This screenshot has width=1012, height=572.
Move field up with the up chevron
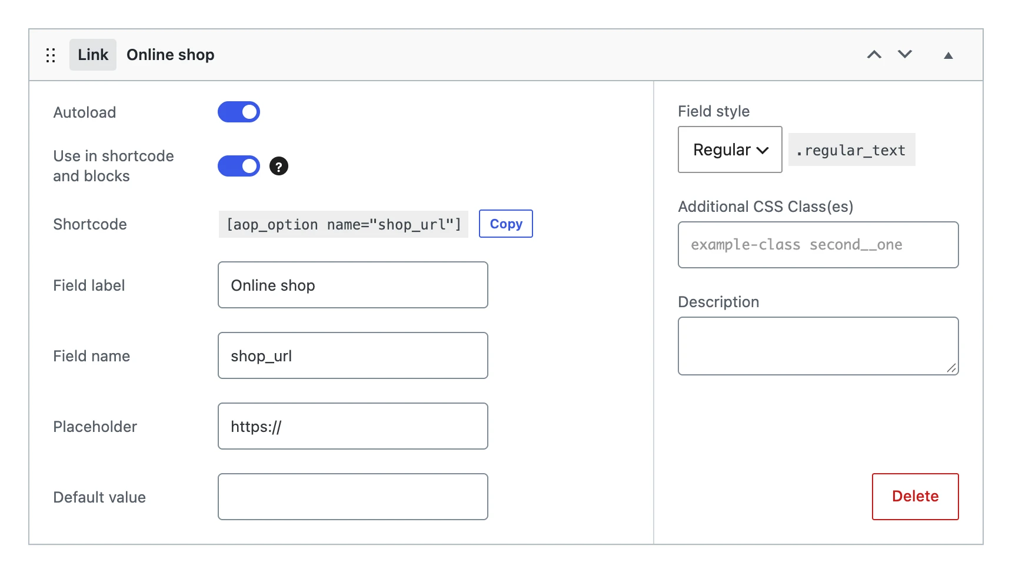pos(874,55)
